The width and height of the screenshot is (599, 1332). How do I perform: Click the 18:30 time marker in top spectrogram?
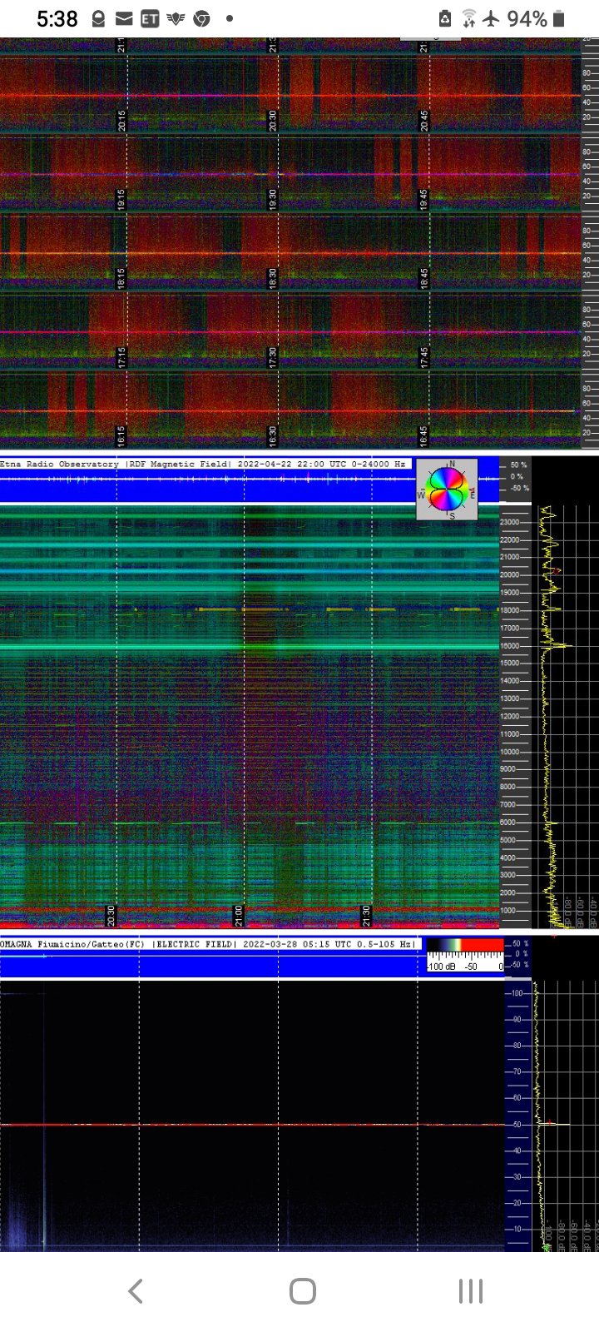[273, 279]
